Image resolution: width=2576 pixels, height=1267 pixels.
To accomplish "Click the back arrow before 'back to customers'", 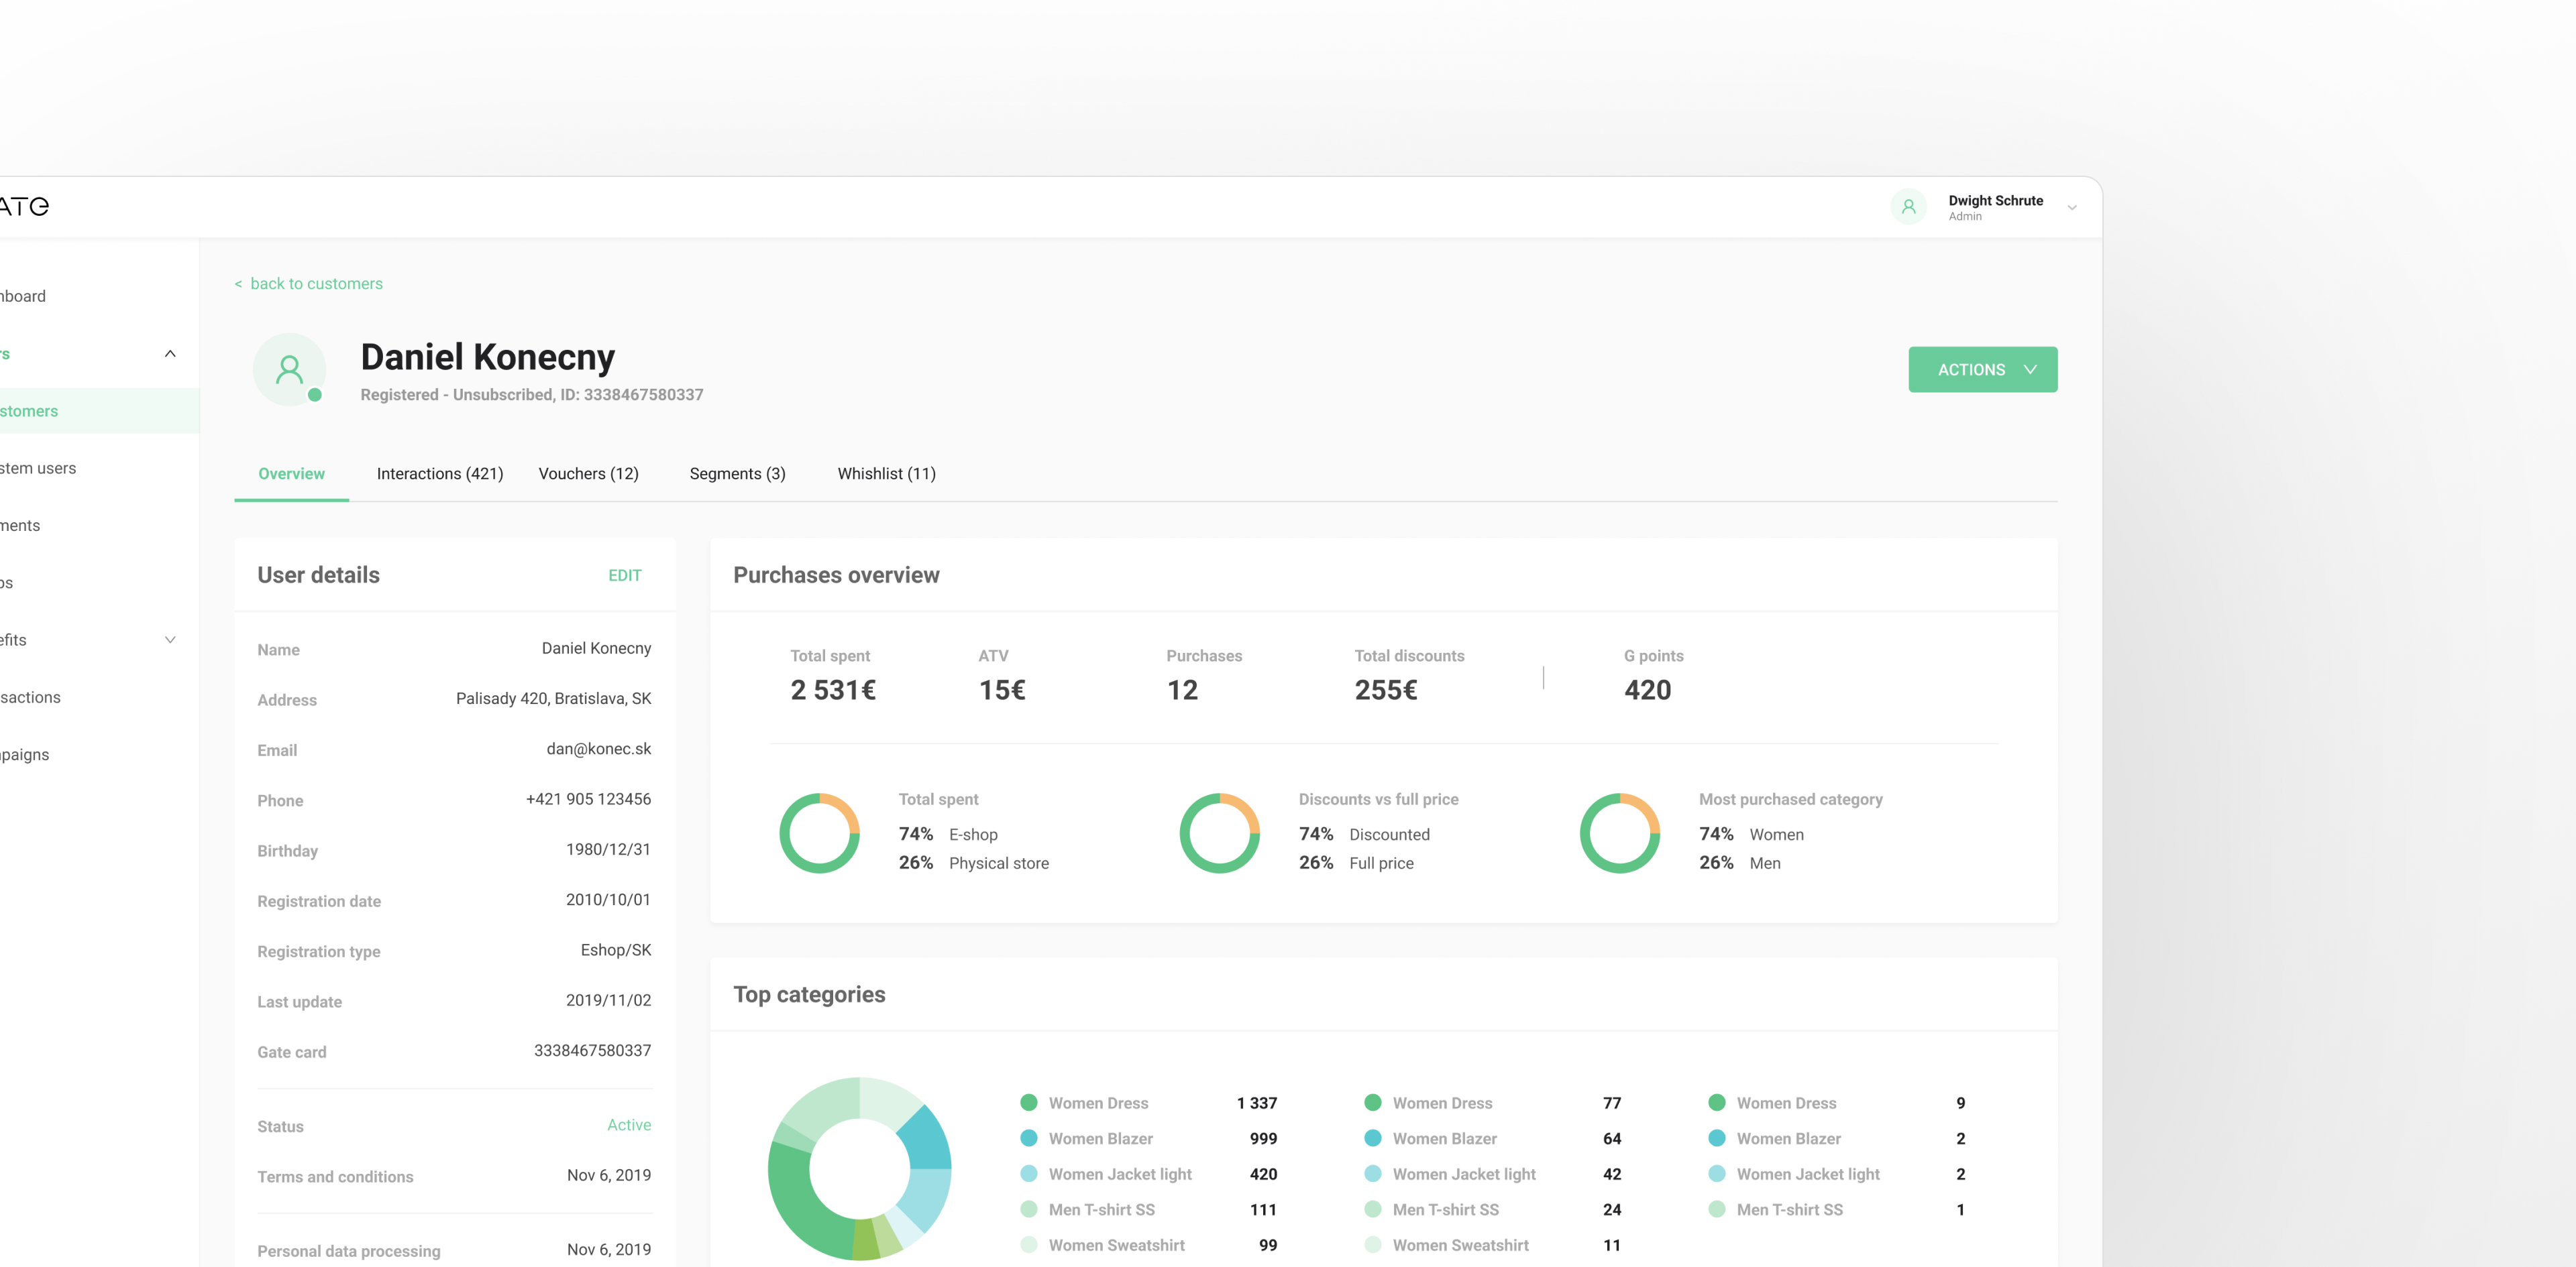I will pos(238,285).
